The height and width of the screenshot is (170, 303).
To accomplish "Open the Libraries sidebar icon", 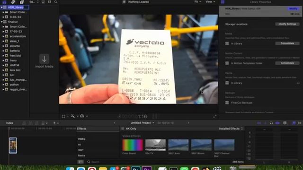I will tap(4, 2).
